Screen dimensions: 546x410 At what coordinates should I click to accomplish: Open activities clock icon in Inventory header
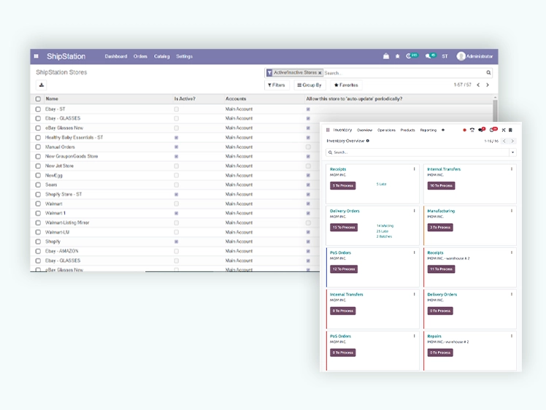(x=492, y=130)
